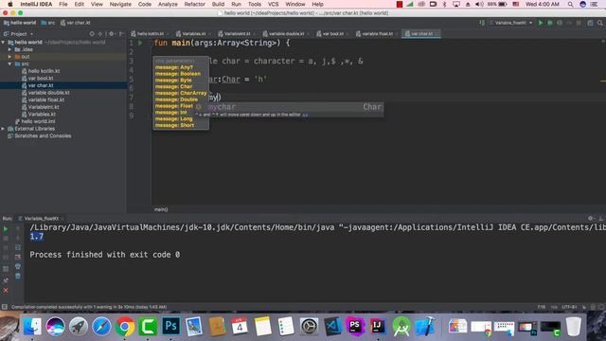
Task: Open run configuration dropdown Variable_floatKt
Action: point(511,23)
